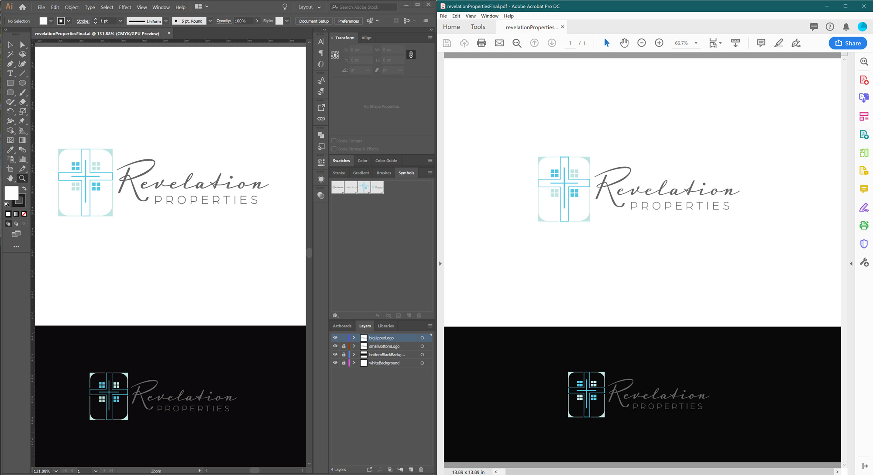The image size is (873, 475).
Task: Select the Type tool
Action: [10, 73]
